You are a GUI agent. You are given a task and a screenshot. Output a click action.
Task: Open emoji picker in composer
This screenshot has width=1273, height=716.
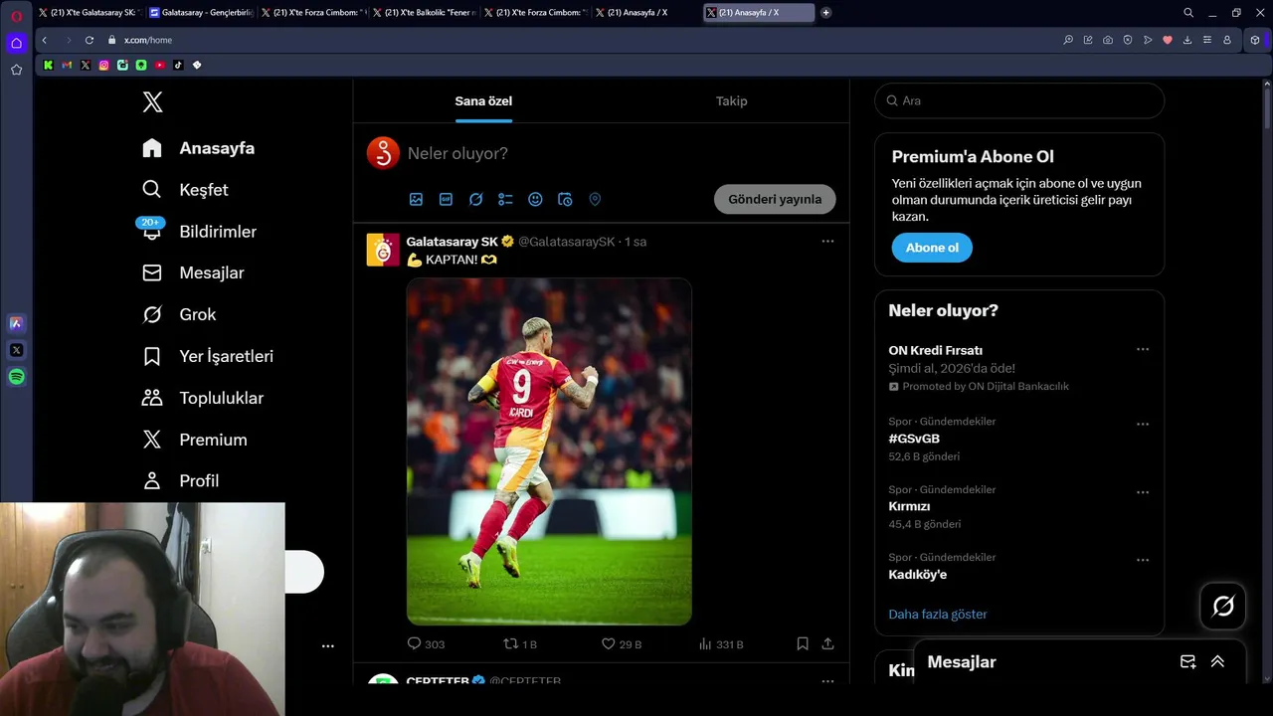tap(535, 199)
